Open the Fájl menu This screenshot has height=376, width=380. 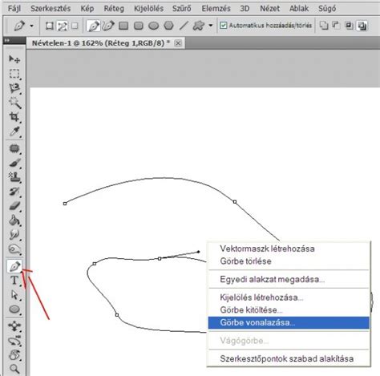pyautogui.click(x=14, y=9)
